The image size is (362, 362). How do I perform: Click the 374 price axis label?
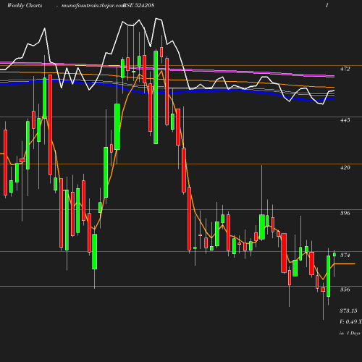point(345,255)
